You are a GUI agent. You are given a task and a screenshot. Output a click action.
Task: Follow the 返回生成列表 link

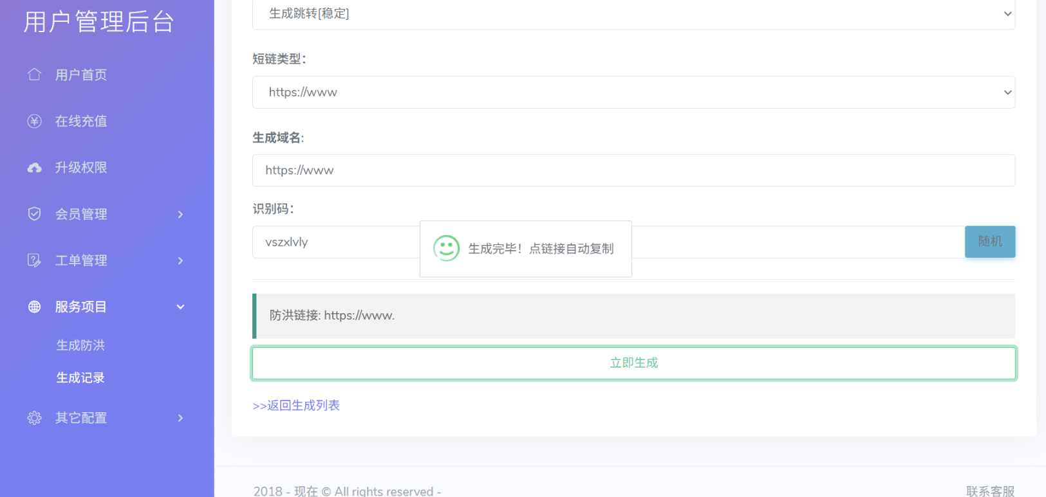(296, 406)
